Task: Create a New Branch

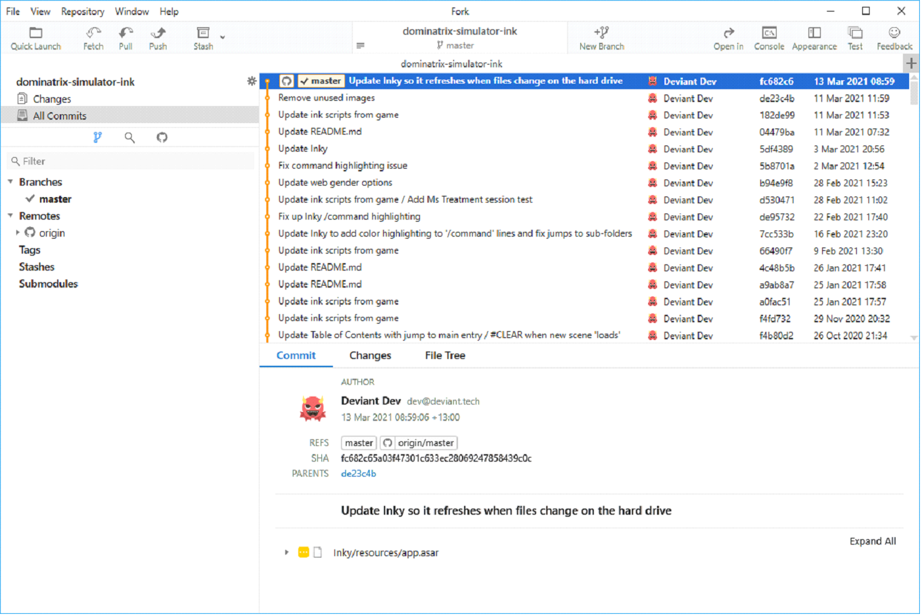Action: 601,39
